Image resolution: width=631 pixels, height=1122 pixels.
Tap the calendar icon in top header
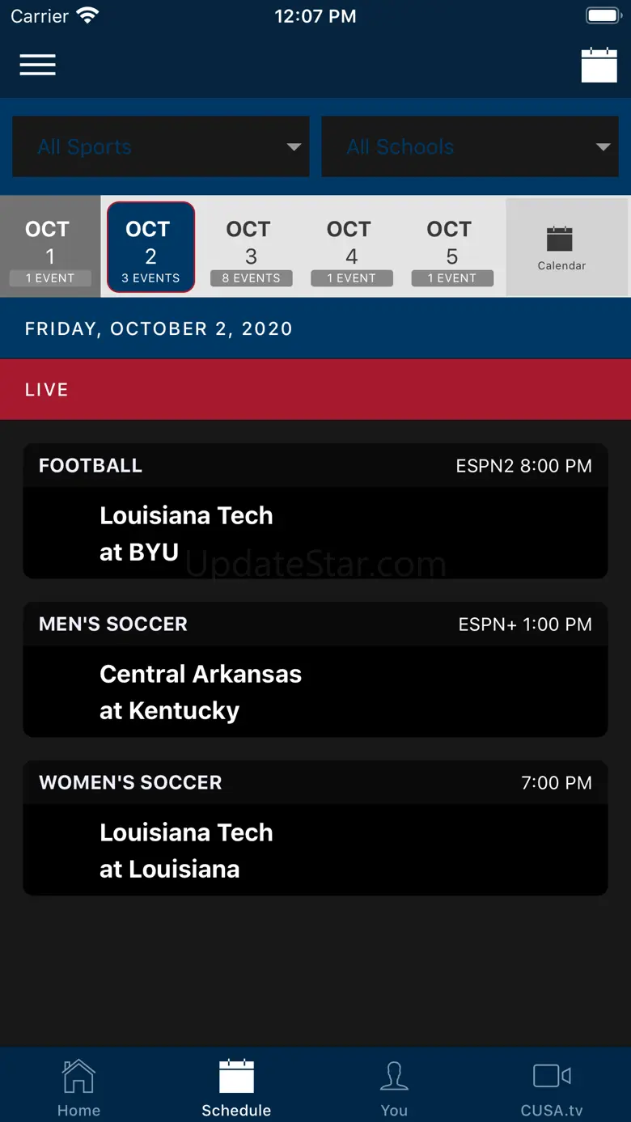[599, 66]
